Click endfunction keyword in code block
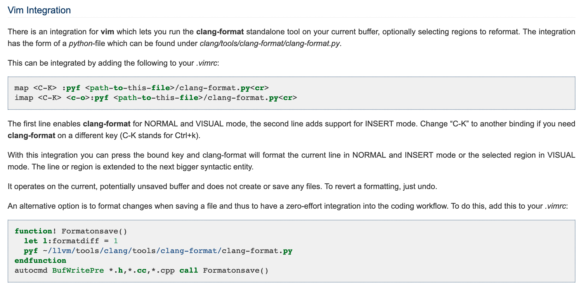The height and width of the screenshot is (298, 588). [40, 261]
